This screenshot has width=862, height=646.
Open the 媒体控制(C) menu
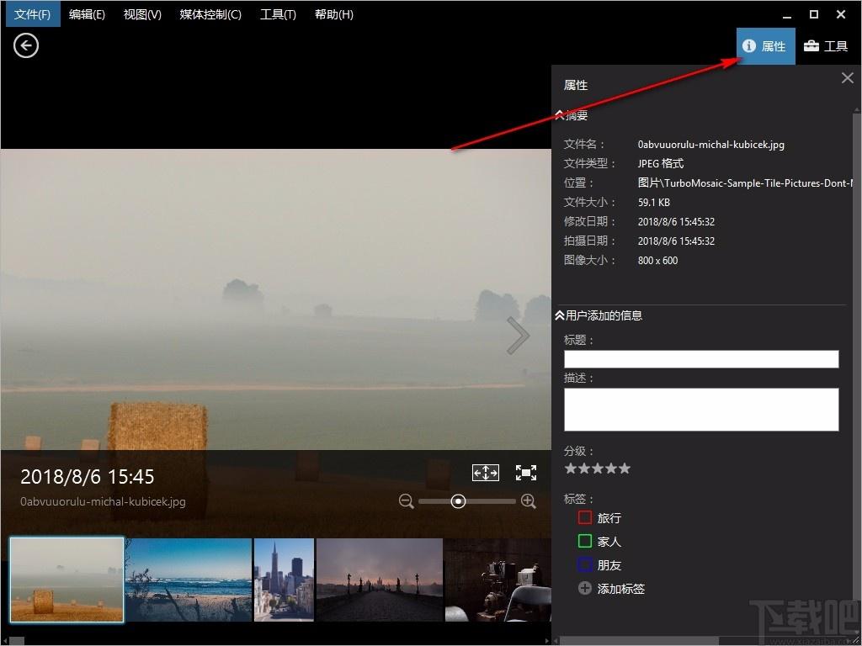coord(210,14)
